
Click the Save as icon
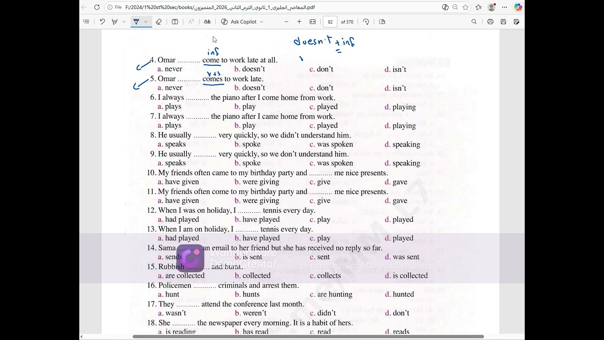pyautogui.click(x=516, y=22)
